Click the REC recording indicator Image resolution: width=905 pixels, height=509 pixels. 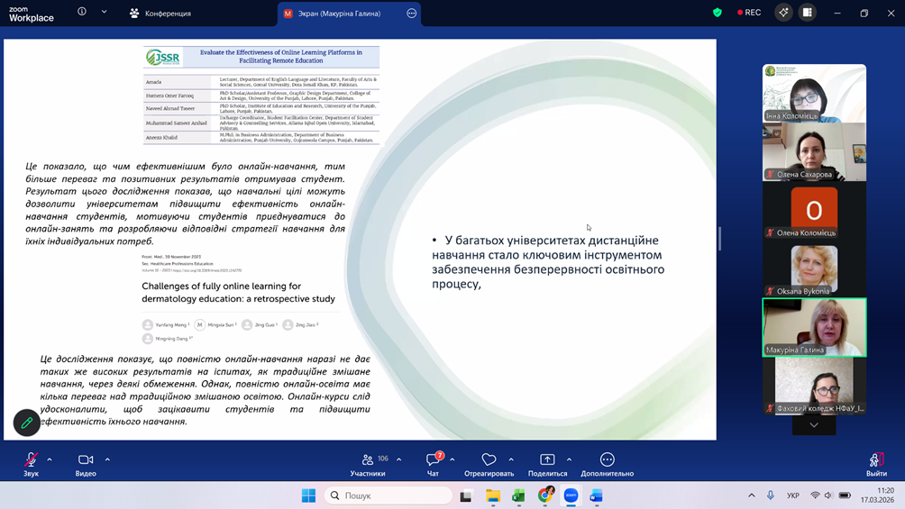click(x=749, y=13)
